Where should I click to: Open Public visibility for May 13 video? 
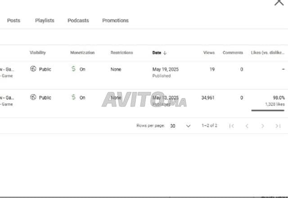[x=45, y=98]
